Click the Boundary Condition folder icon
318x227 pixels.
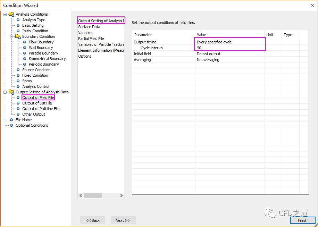pyautogui.click(x=18, y=36)
